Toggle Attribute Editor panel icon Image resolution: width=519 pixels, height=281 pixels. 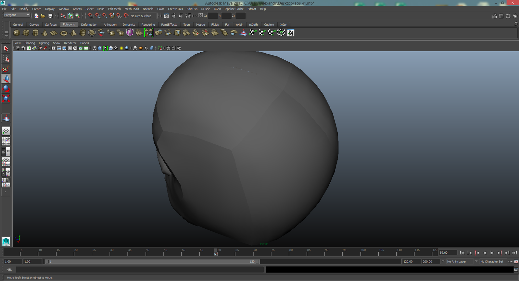tap(501, 16)
